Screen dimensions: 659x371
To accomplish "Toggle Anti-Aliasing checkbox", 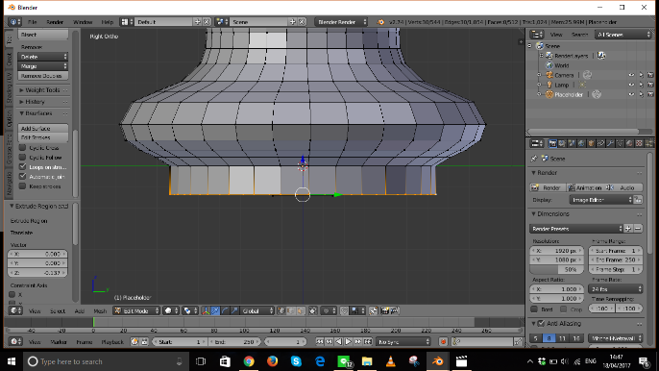I will (541, 324).
